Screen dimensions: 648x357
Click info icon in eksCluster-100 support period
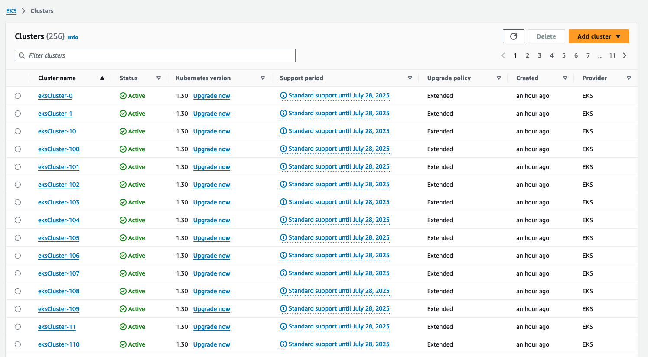pos(283,149)
